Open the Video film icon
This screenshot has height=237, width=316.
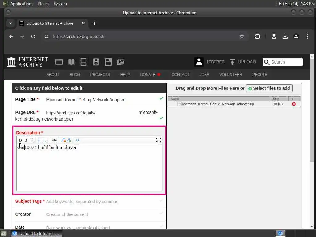(x=83, y=62)
